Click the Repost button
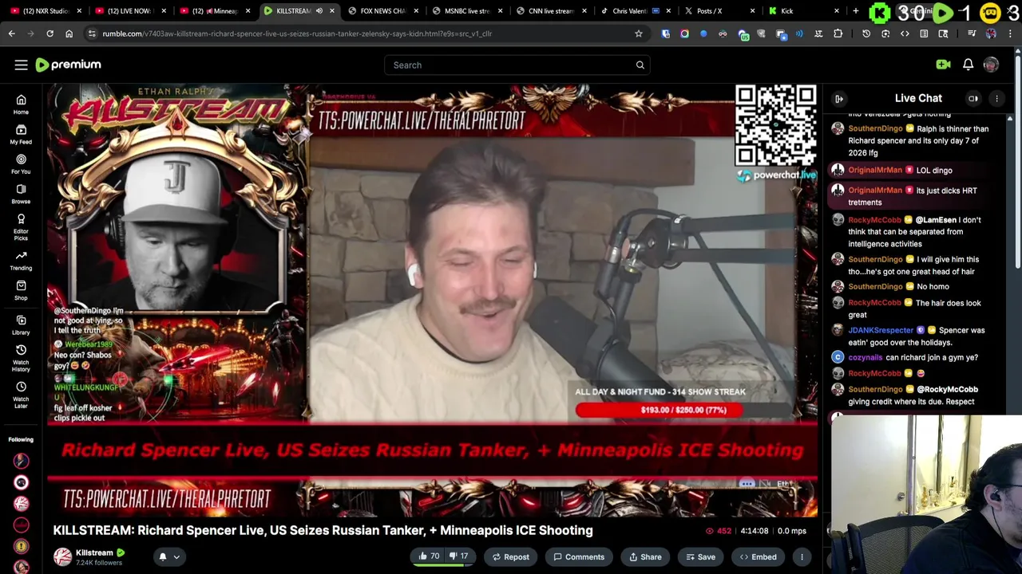Image resolution: width=1022 pixels, height=574 pixels. coord(510,556)
